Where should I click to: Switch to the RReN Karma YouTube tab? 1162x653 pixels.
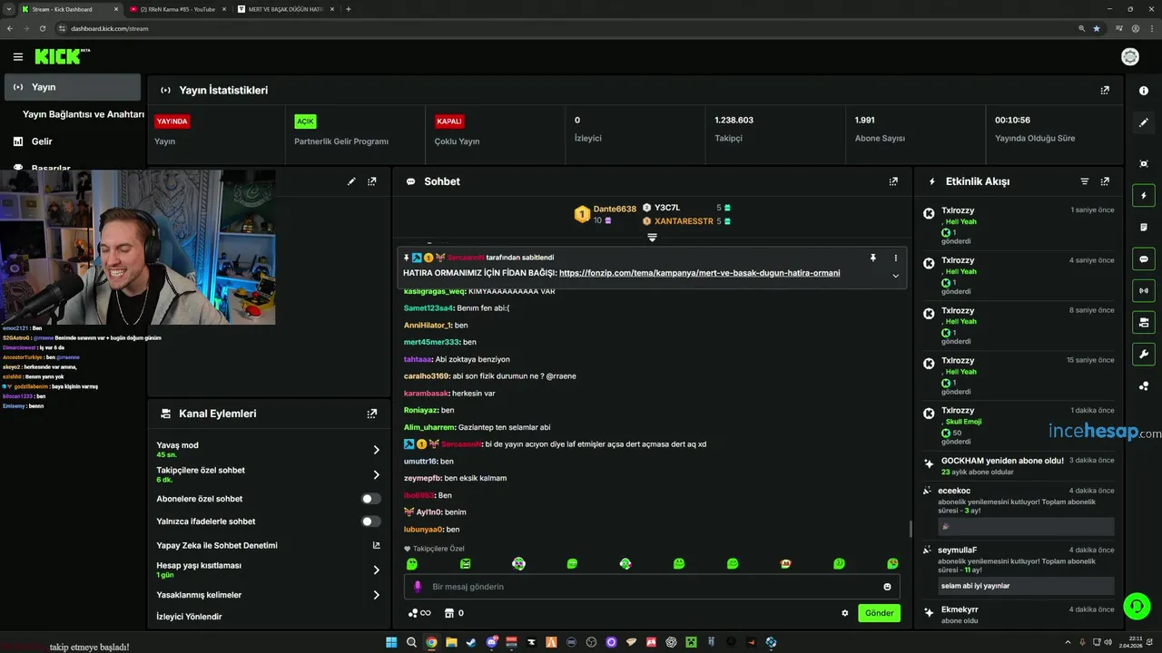(x=177, y=9)
